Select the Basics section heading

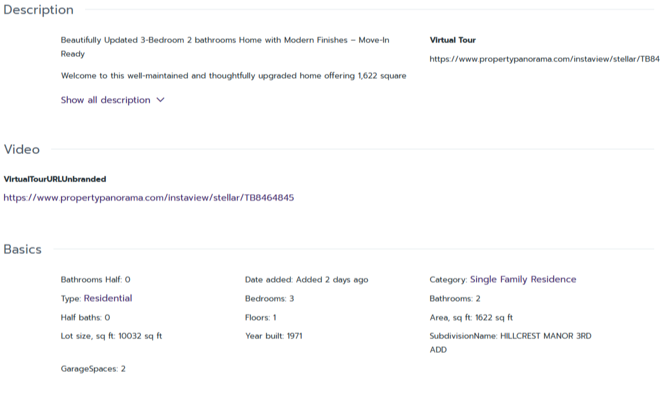tap(23, 249)
